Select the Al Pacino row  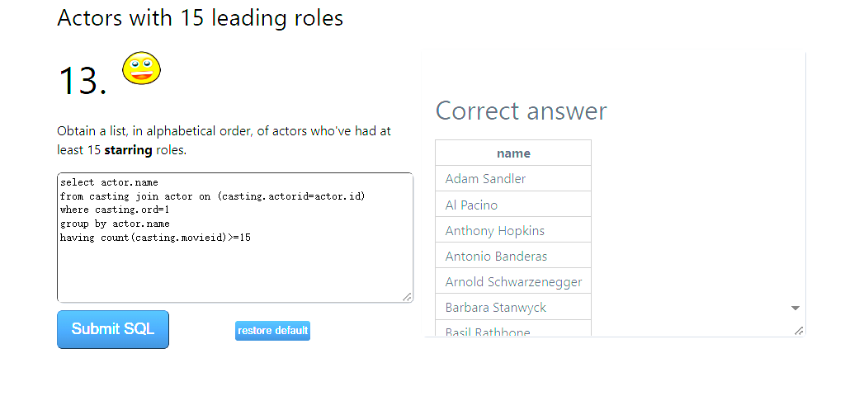click(x=513, y=205)
